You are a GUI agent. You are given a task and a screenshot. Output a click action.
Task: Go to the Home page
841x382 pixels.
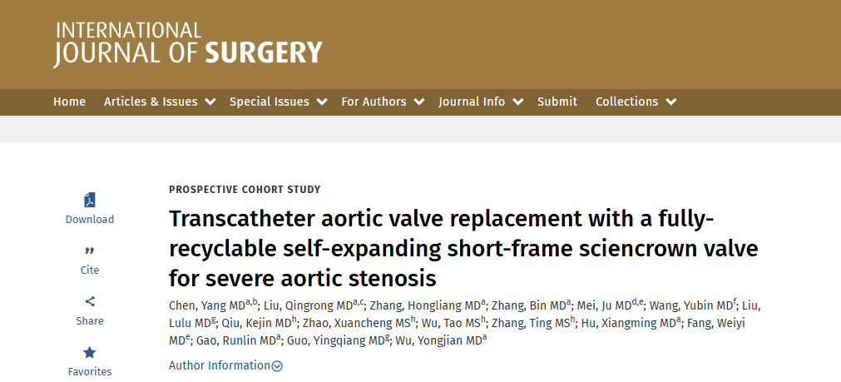[69, 102]
